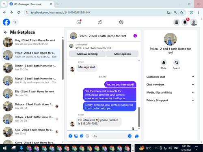Click the conversation list scrollbar

click(x=63, y=60)
